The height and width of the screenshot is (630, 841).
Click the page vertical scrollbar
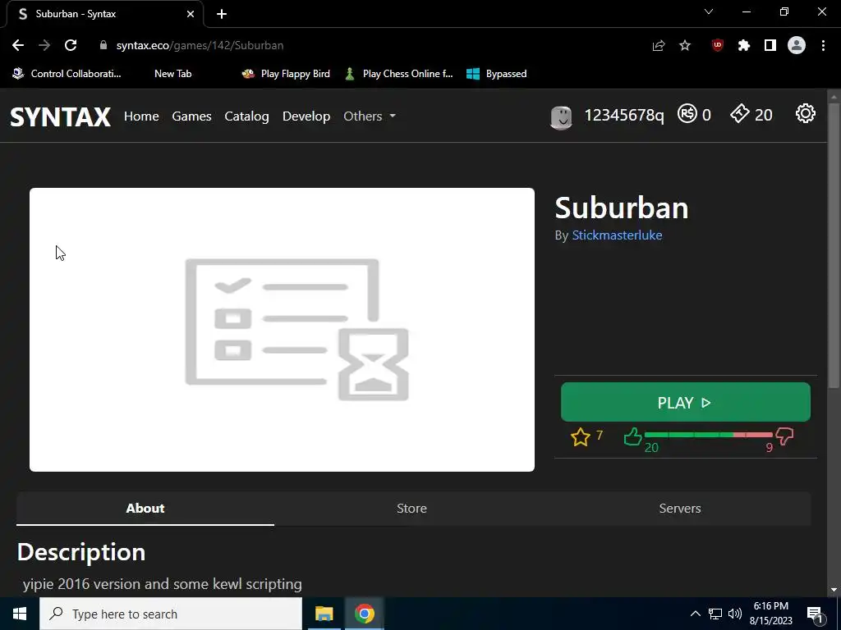pyautogui.click(x=834, y=244)
